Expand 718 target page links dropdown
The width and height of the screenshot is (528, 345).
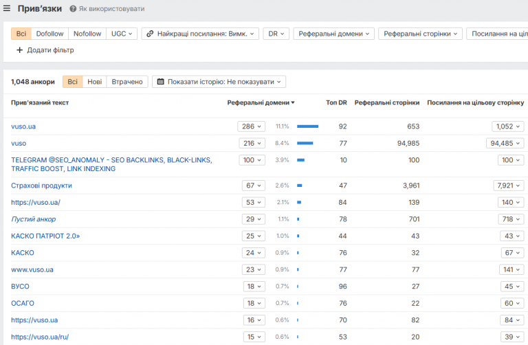click(x=511, y=219)
